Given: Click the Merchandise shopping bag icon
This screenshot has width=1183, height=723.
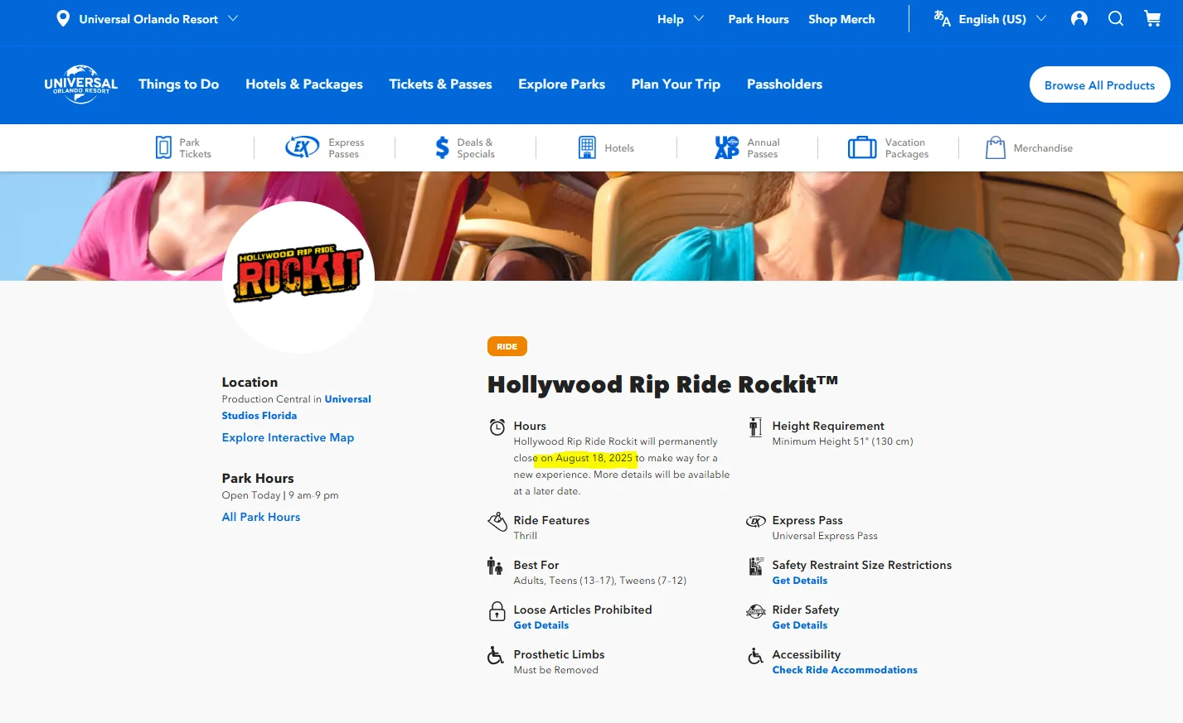Looking at the screenshot, I should coord(996,147).
